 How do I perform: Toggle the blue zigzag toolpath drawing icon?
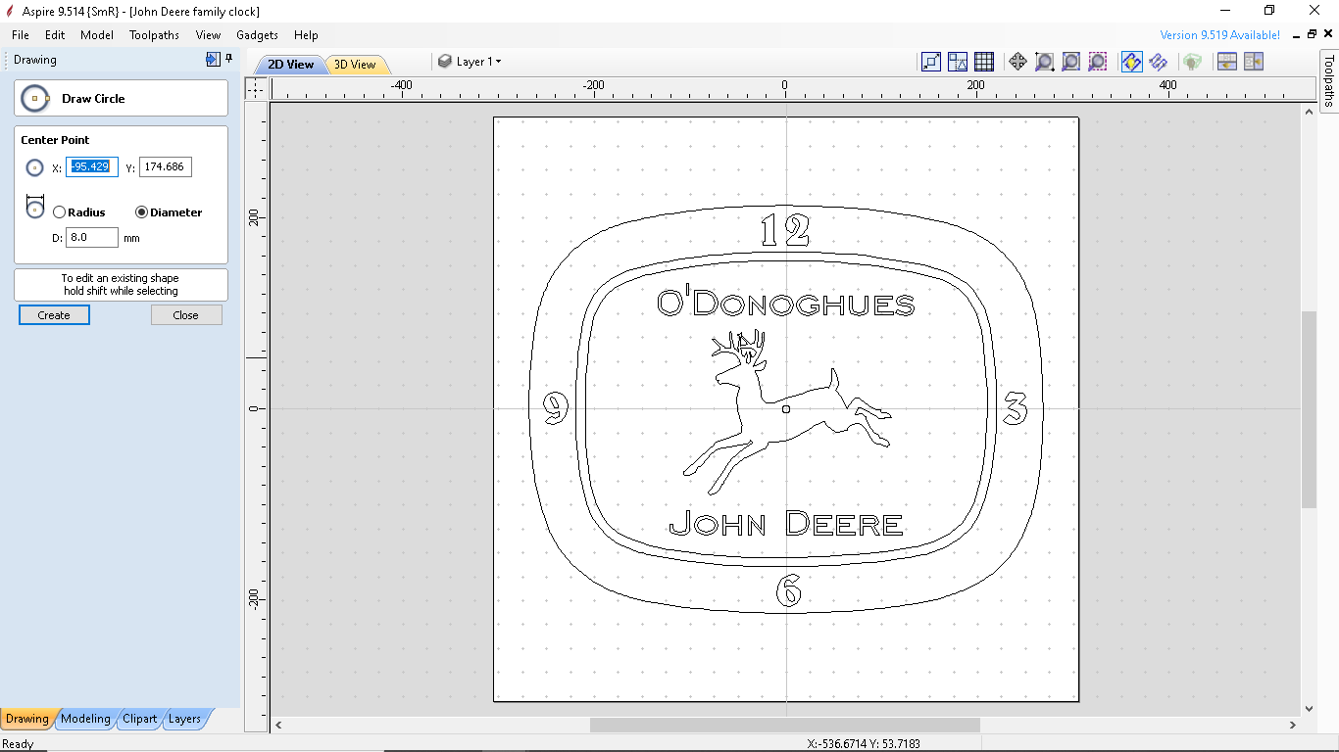[1158, 62]
